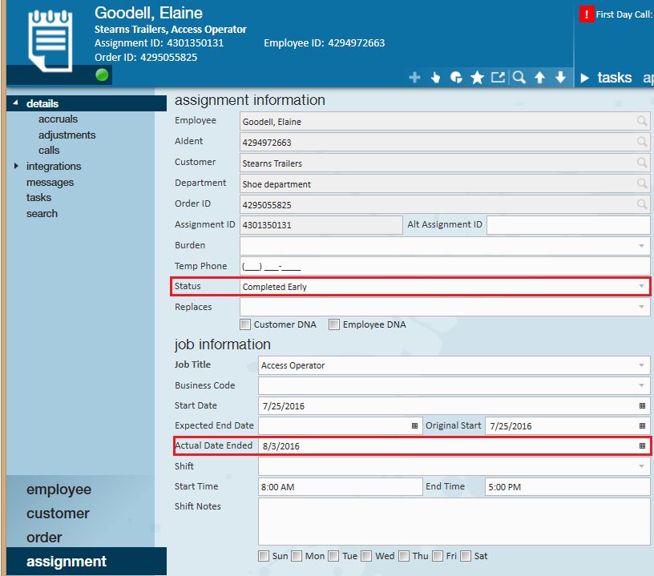
Task: Click the Start Time field 8:00 AM
Action: click(340, 487)
